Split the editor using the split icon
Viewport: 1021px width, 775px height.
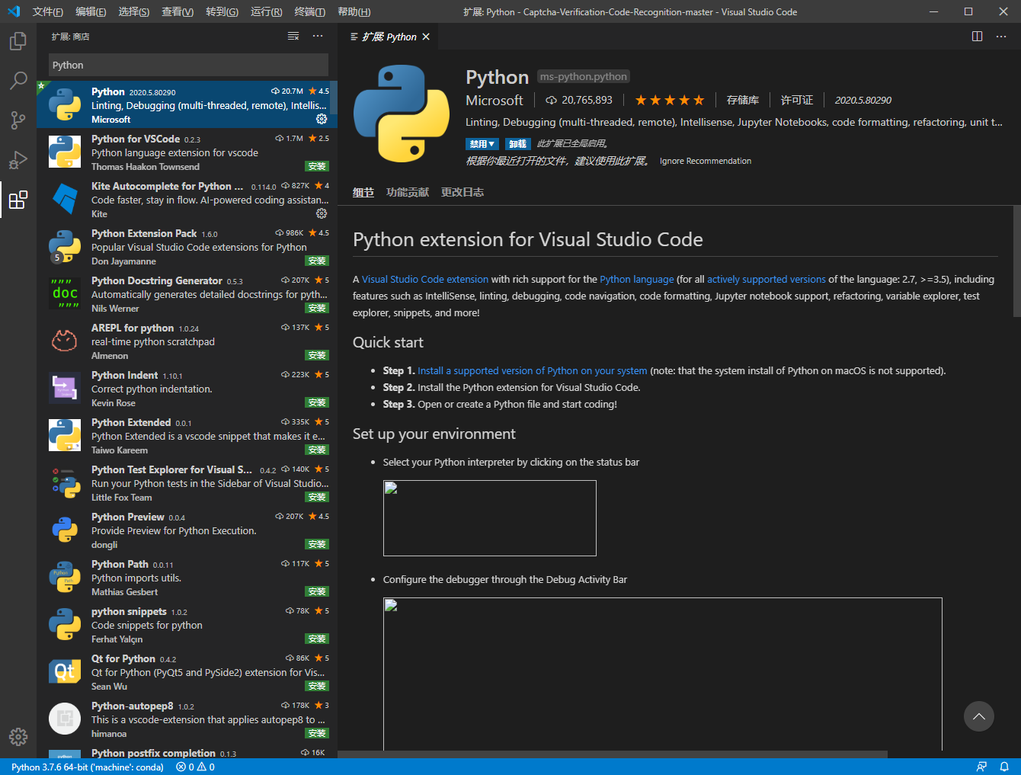pos(976,36)
